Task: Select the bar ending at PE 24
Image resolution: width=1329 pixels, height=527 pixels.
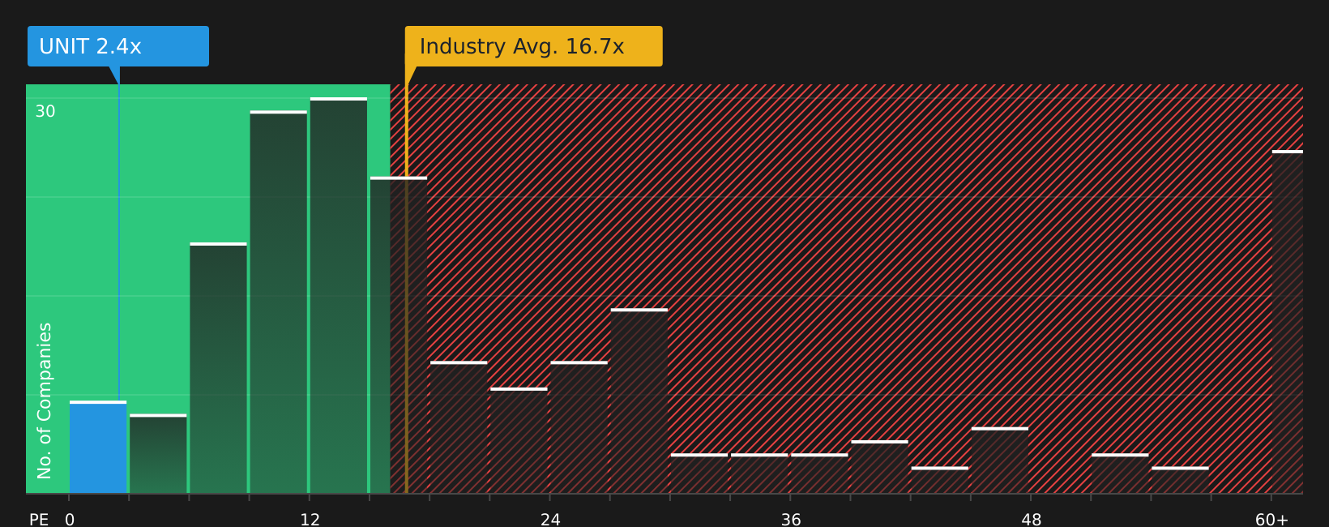Action: [519, 440]
